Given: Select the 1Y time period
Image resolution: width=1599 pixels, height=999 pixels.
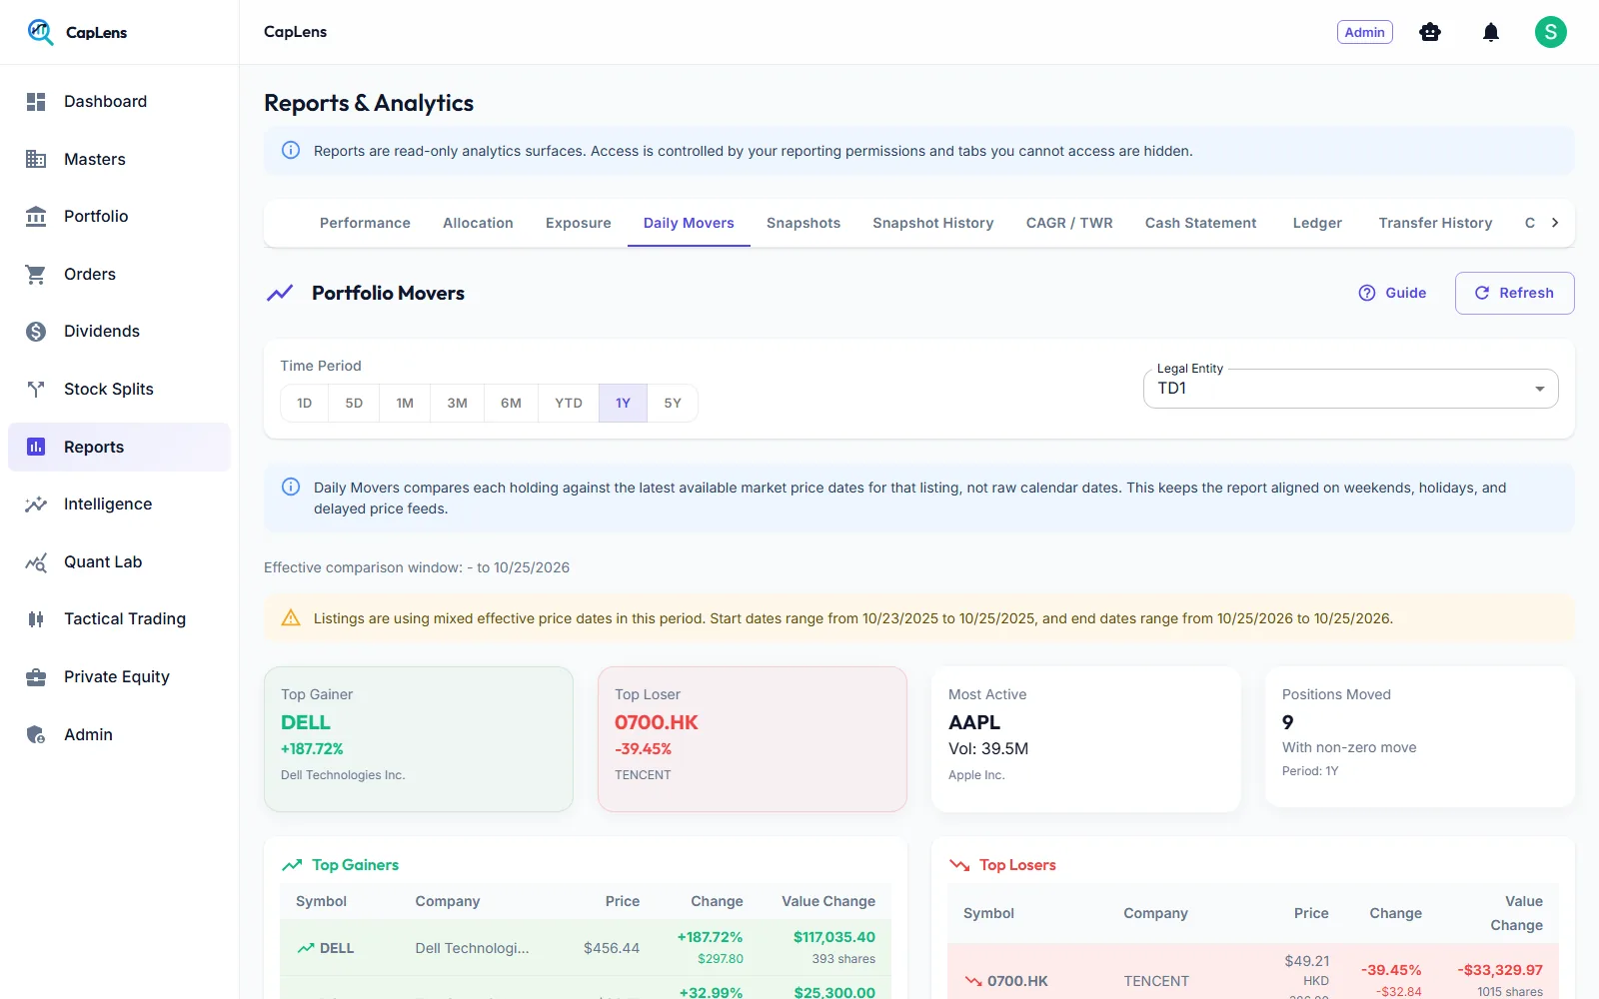Looking at the screenshot, I should click(x=624, y=403).
